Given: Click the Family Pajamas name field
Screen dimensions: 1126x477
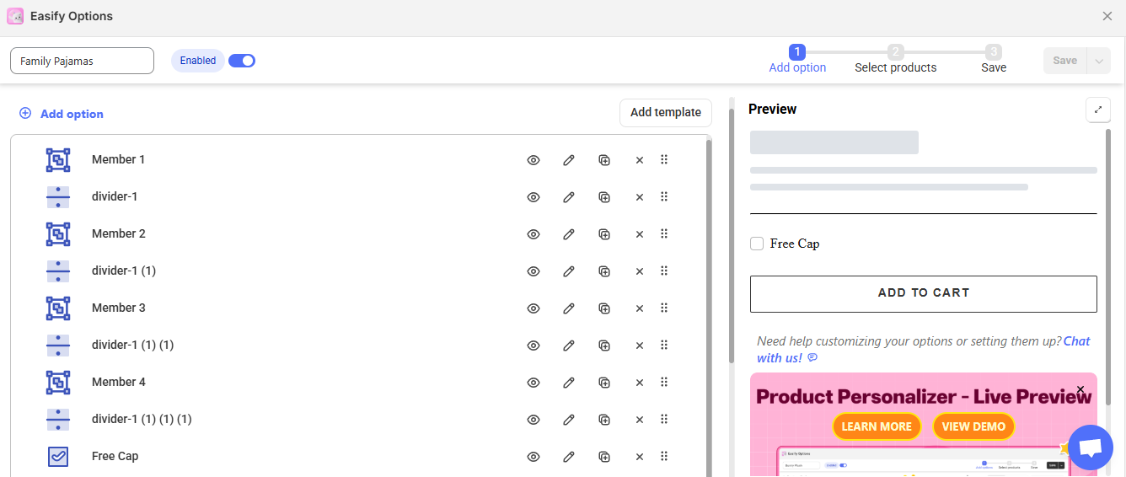Looking at the screenshot, I should coord(82,61).
